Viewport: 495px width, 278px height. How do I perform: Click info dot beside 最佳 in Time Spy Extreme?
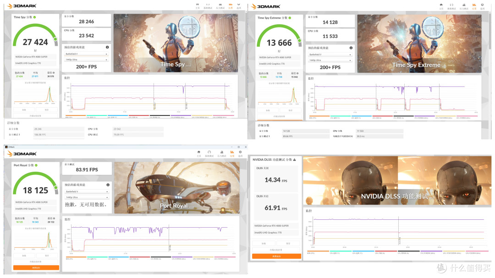point(297,73)
